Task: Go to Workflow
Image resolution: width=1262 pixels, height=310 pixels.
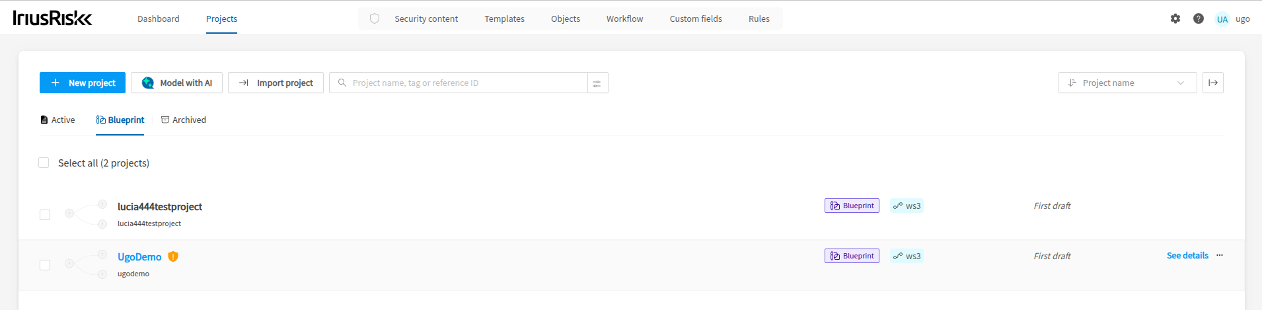Action: (624, 19)
